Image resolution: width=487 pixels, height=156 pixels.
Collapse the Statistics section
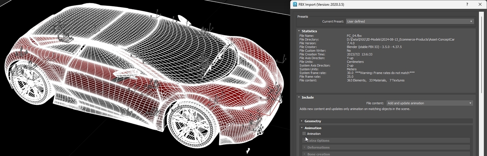pos(299,31)
